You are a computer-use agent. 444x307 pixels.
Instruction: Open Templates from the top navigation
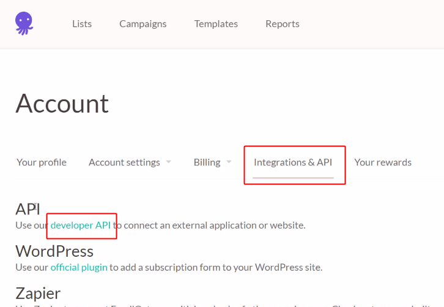click(216, 24)
